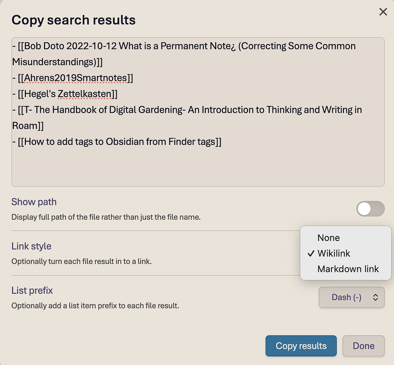Select "Wikilink" in the open menu

[333, 254]
